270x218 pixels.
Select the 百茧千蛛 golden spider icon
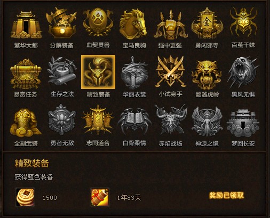[x=243, y=22]
